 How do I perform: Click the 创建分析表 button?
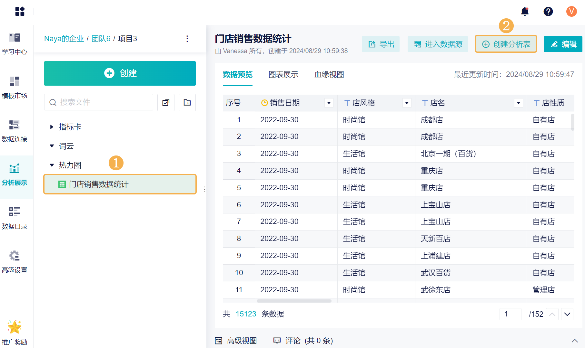(x=506, y=44)
